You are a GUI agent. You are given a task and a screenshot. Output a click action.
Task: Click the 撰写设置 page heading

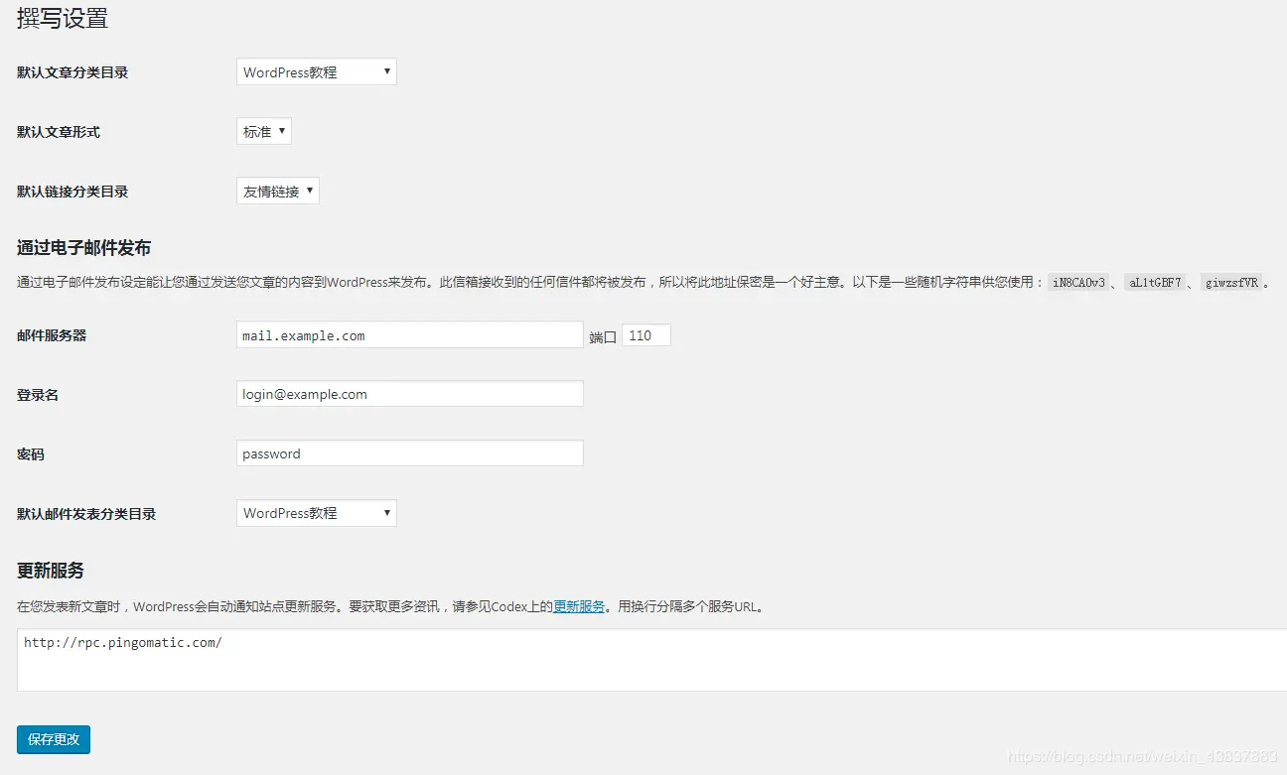62,19
